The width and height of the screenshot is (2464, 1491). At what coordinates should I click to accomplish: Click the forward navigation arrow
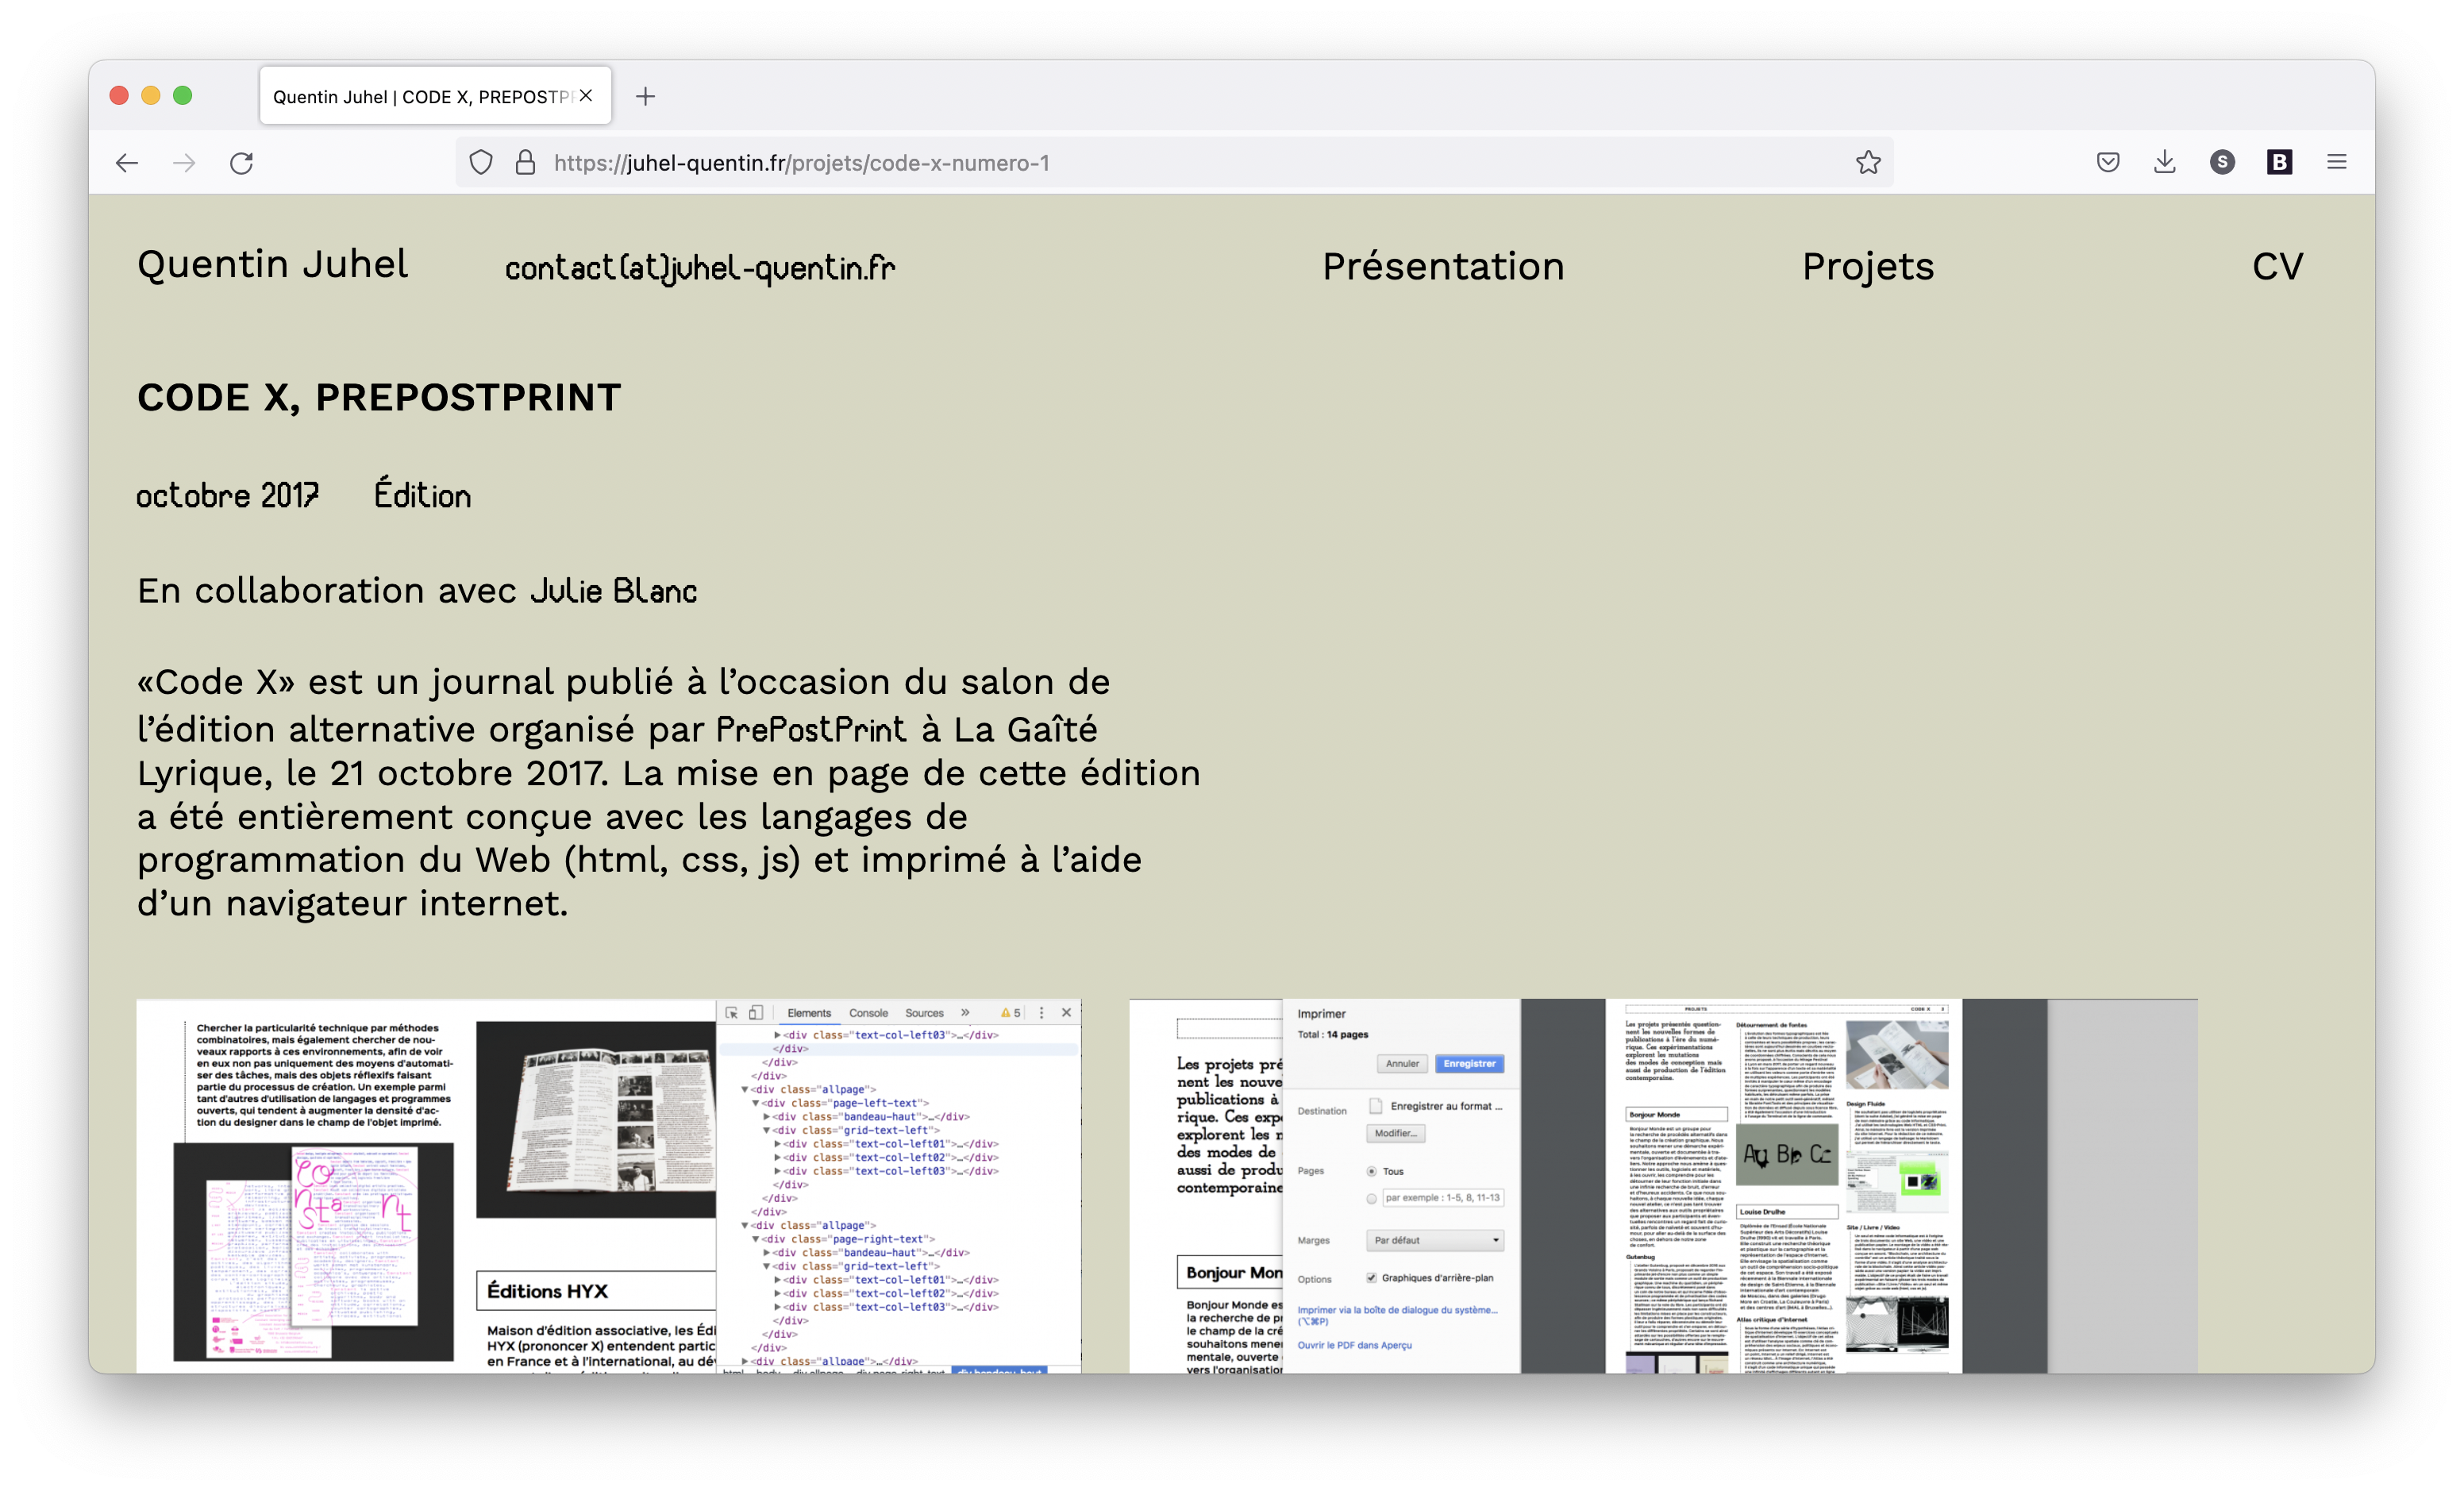pyautogui.click(x=184, y=163)
